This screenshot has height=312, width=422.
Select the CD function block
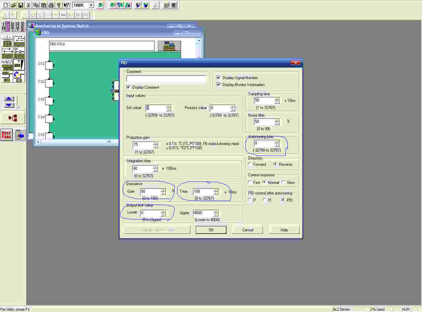click(x=19, y=77)
